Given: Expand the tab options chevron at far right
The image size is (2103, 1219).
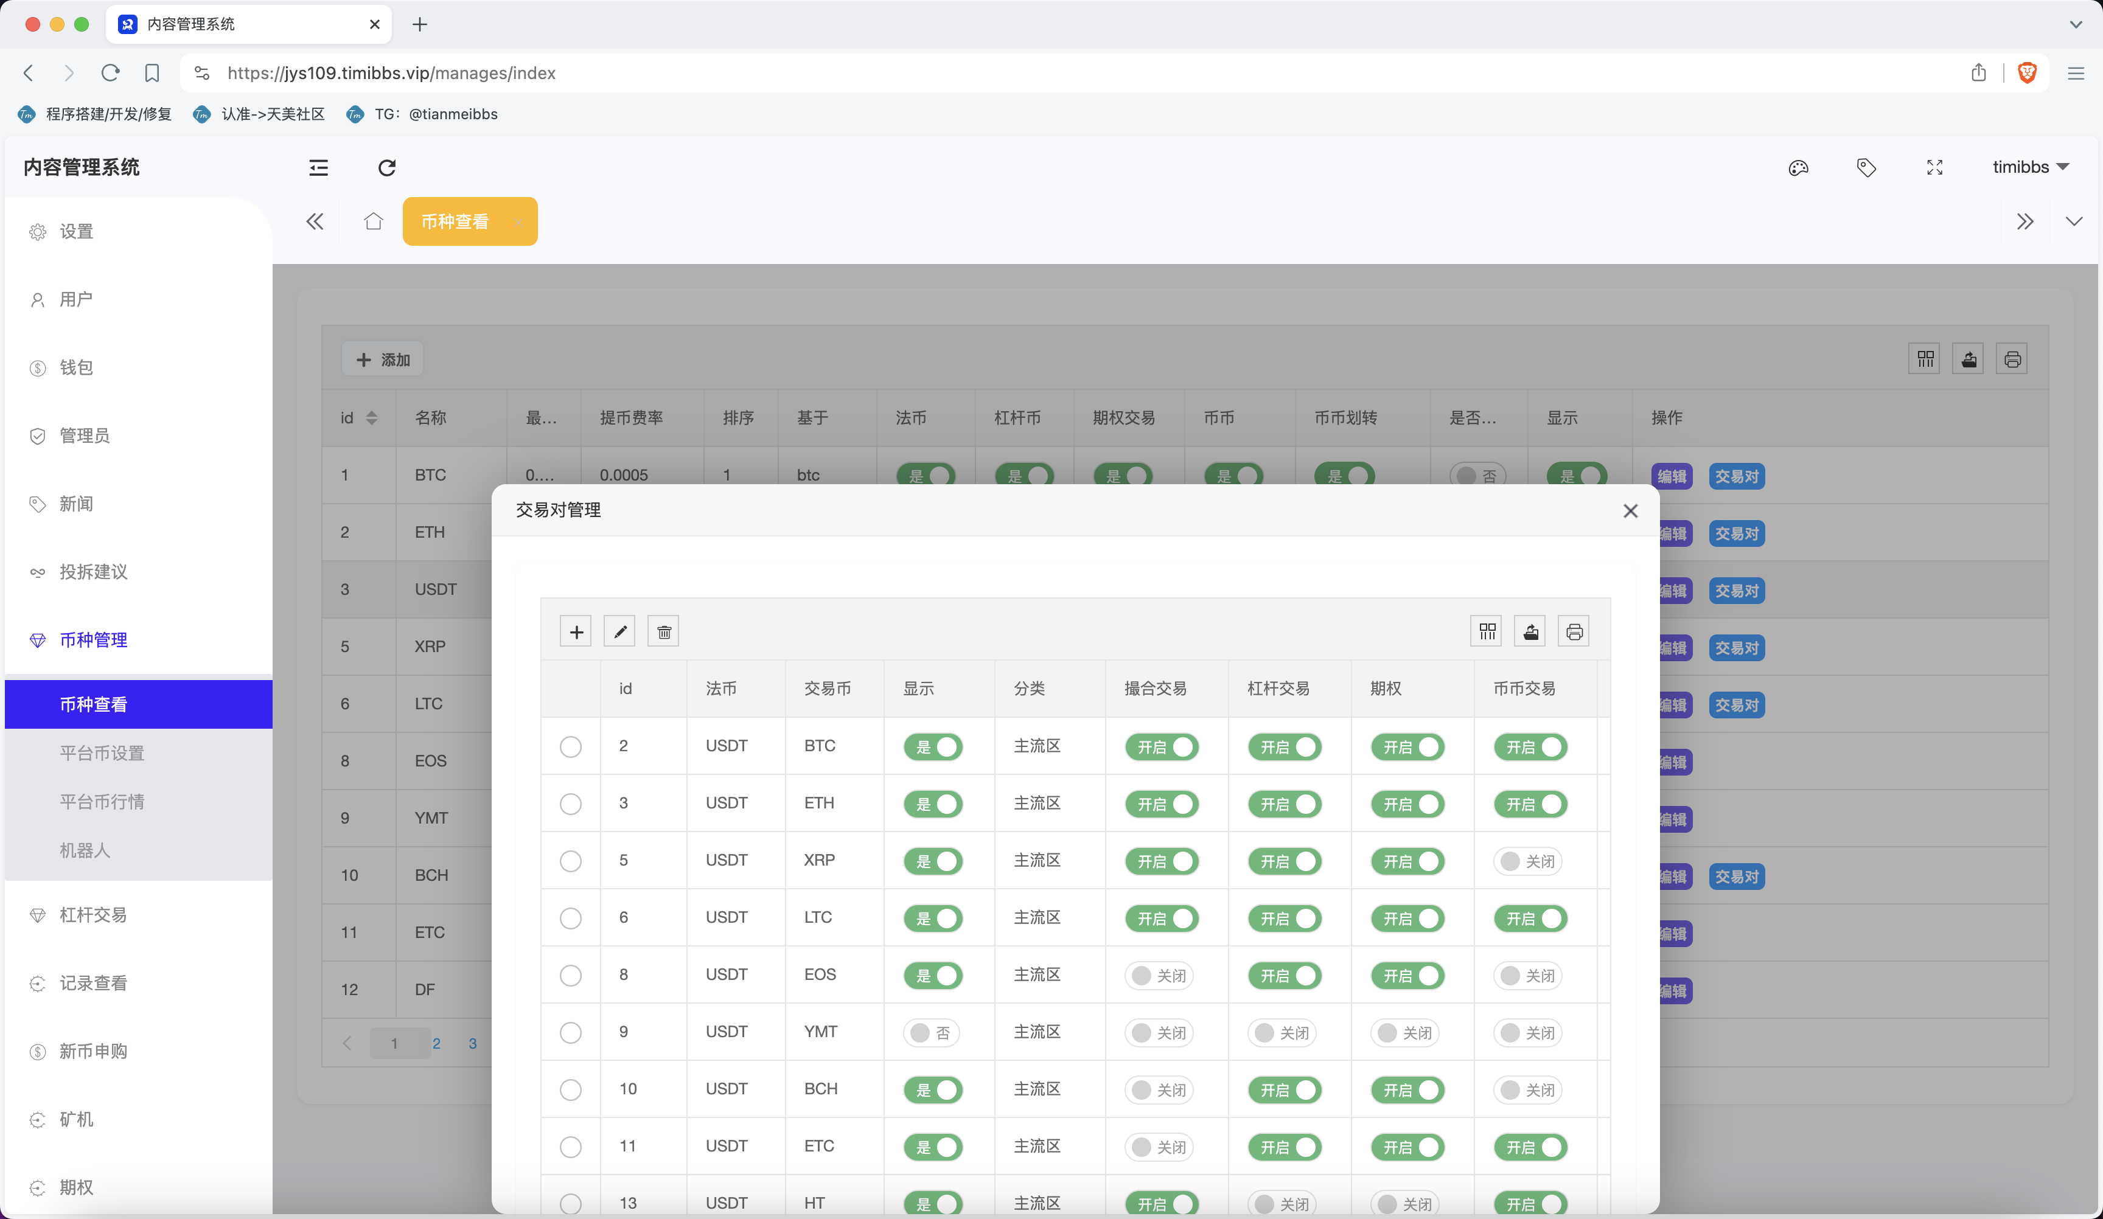Looking at the screenshot, I should click(2074, 222).
